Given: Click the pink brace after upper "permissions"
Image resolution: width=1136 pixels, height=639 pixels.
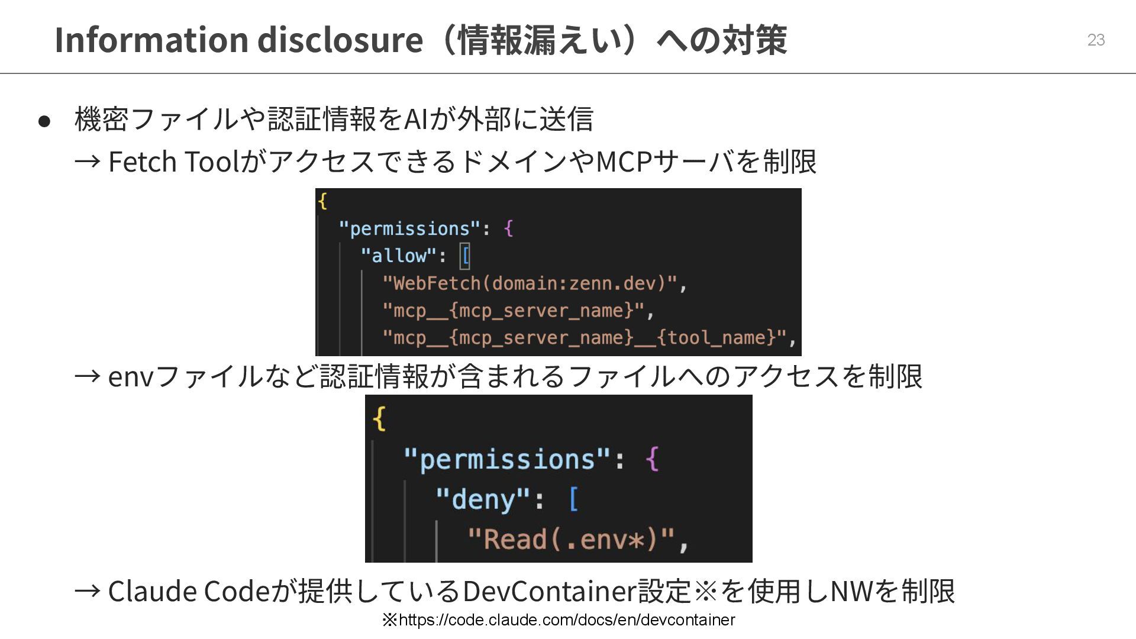Looking at the screenshot, I should (x=508, y=228).
